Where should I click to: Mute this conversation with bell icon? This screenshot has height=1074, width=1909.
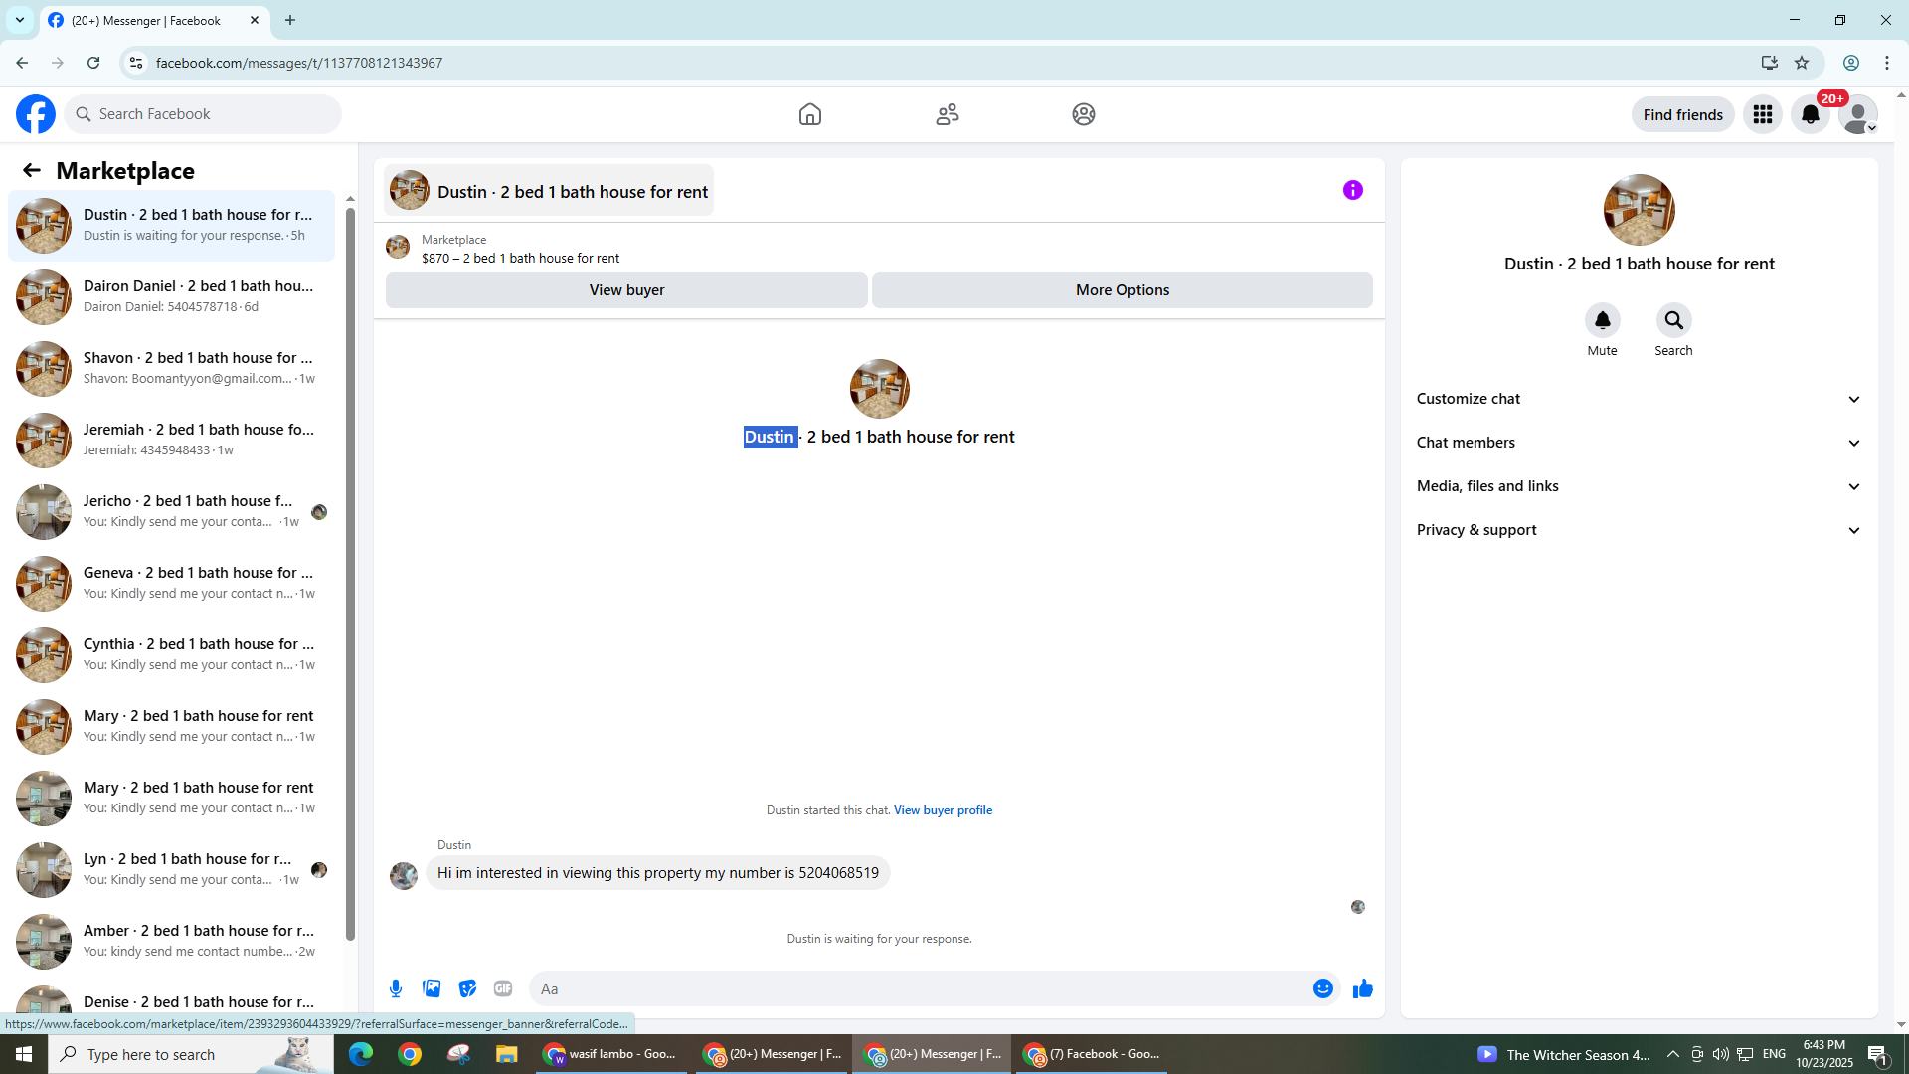pos(1602,320)
